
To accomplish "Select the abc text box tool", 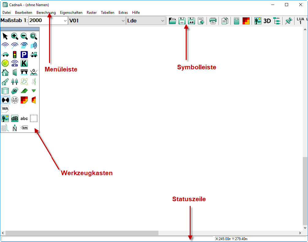I will coord(24,118).
